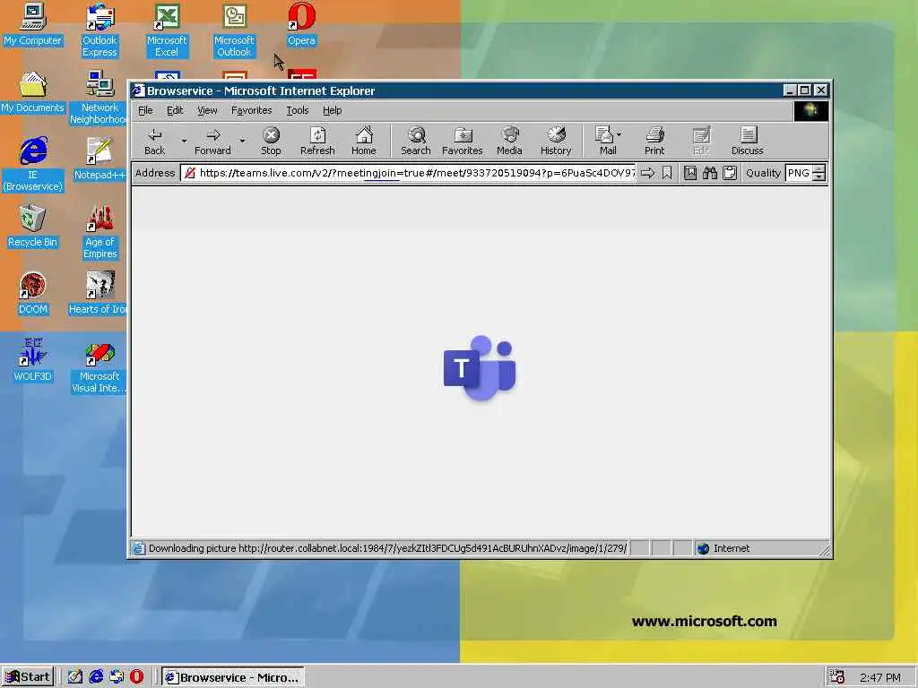Click the Downloading picture status text

tap(387, 548)
